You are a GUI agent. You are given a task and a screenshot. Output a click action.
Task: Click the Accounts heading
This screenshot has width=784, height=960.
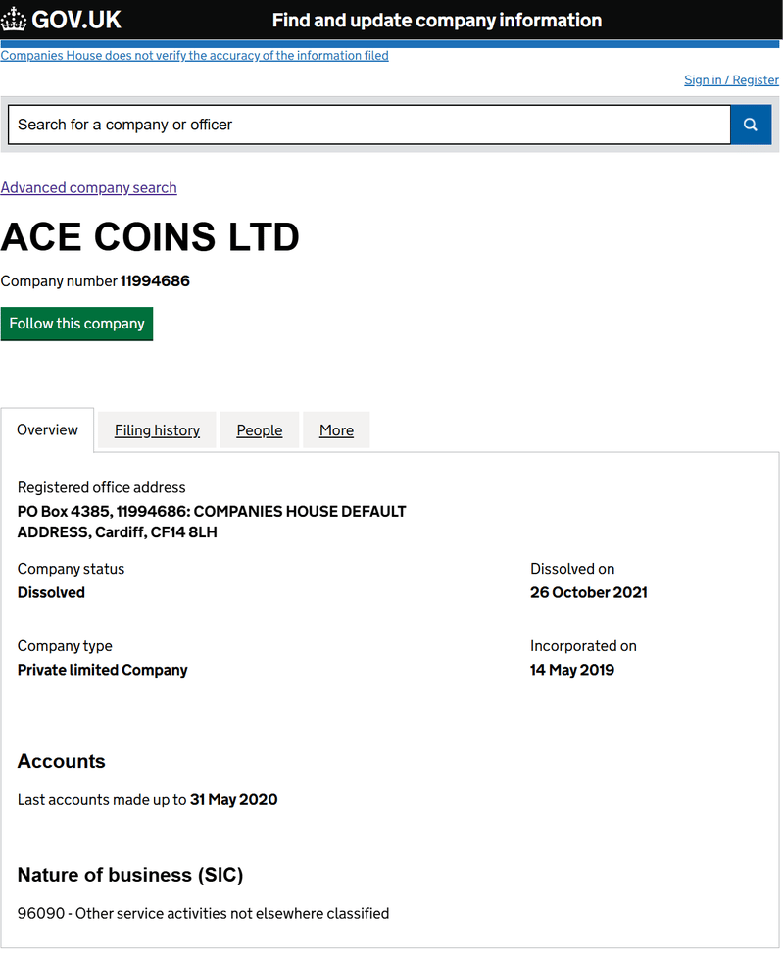click(61, 761)
